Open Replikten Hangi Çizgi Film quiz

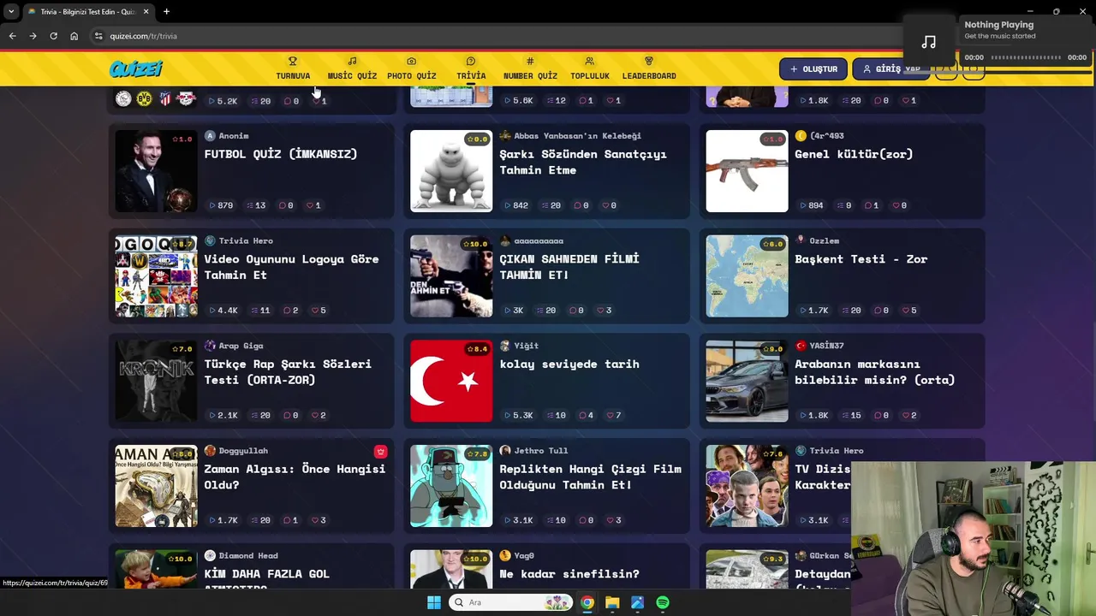point(590,477)
